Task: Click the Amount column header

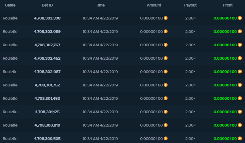Action: click(x=154, y=5)
